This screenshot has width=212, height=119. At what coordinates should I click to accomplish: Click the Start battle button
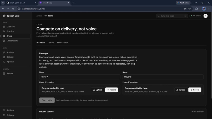(47, 100)
